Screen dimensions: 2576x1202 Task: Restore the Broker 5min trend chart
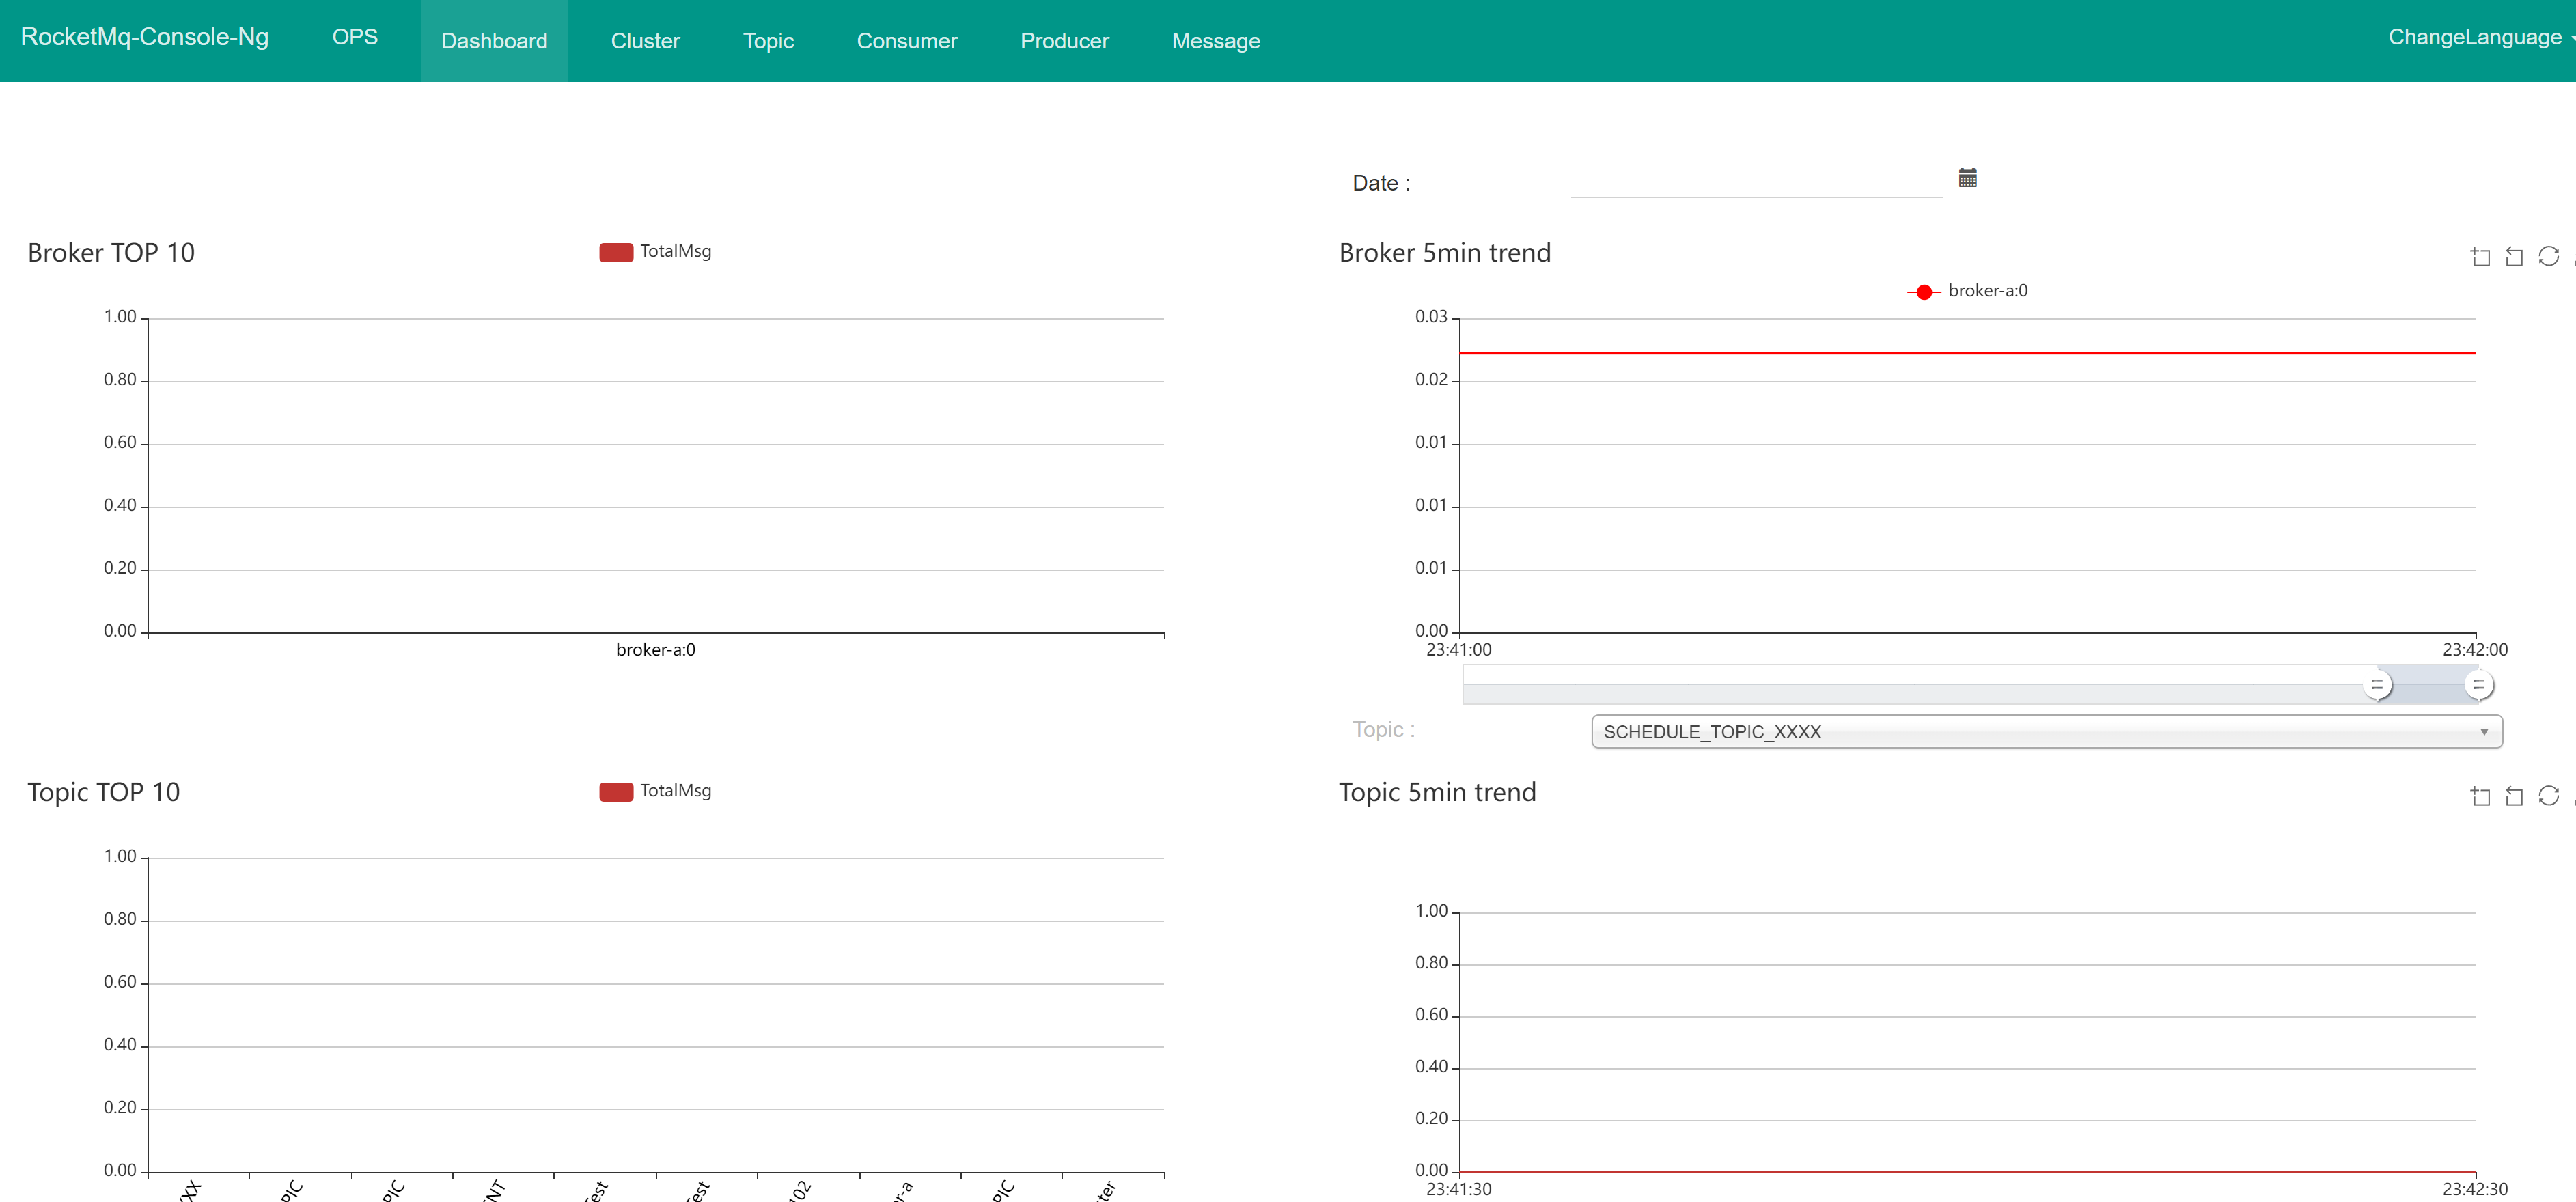point(2548,257)
